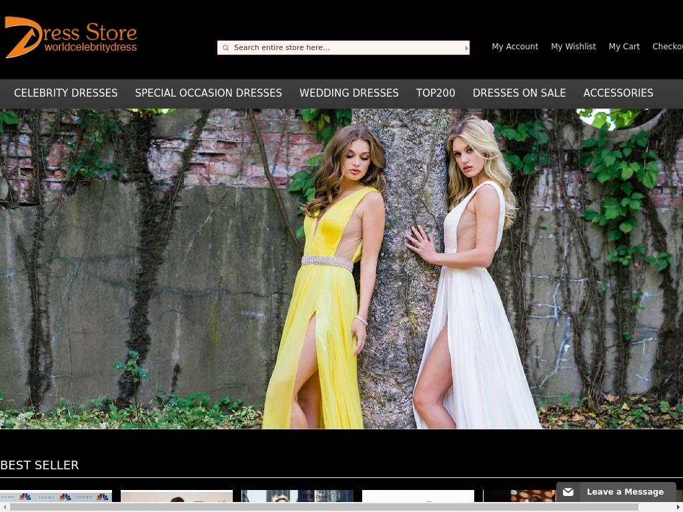Click the envelope icon in chat widget

tap(568, 492)
